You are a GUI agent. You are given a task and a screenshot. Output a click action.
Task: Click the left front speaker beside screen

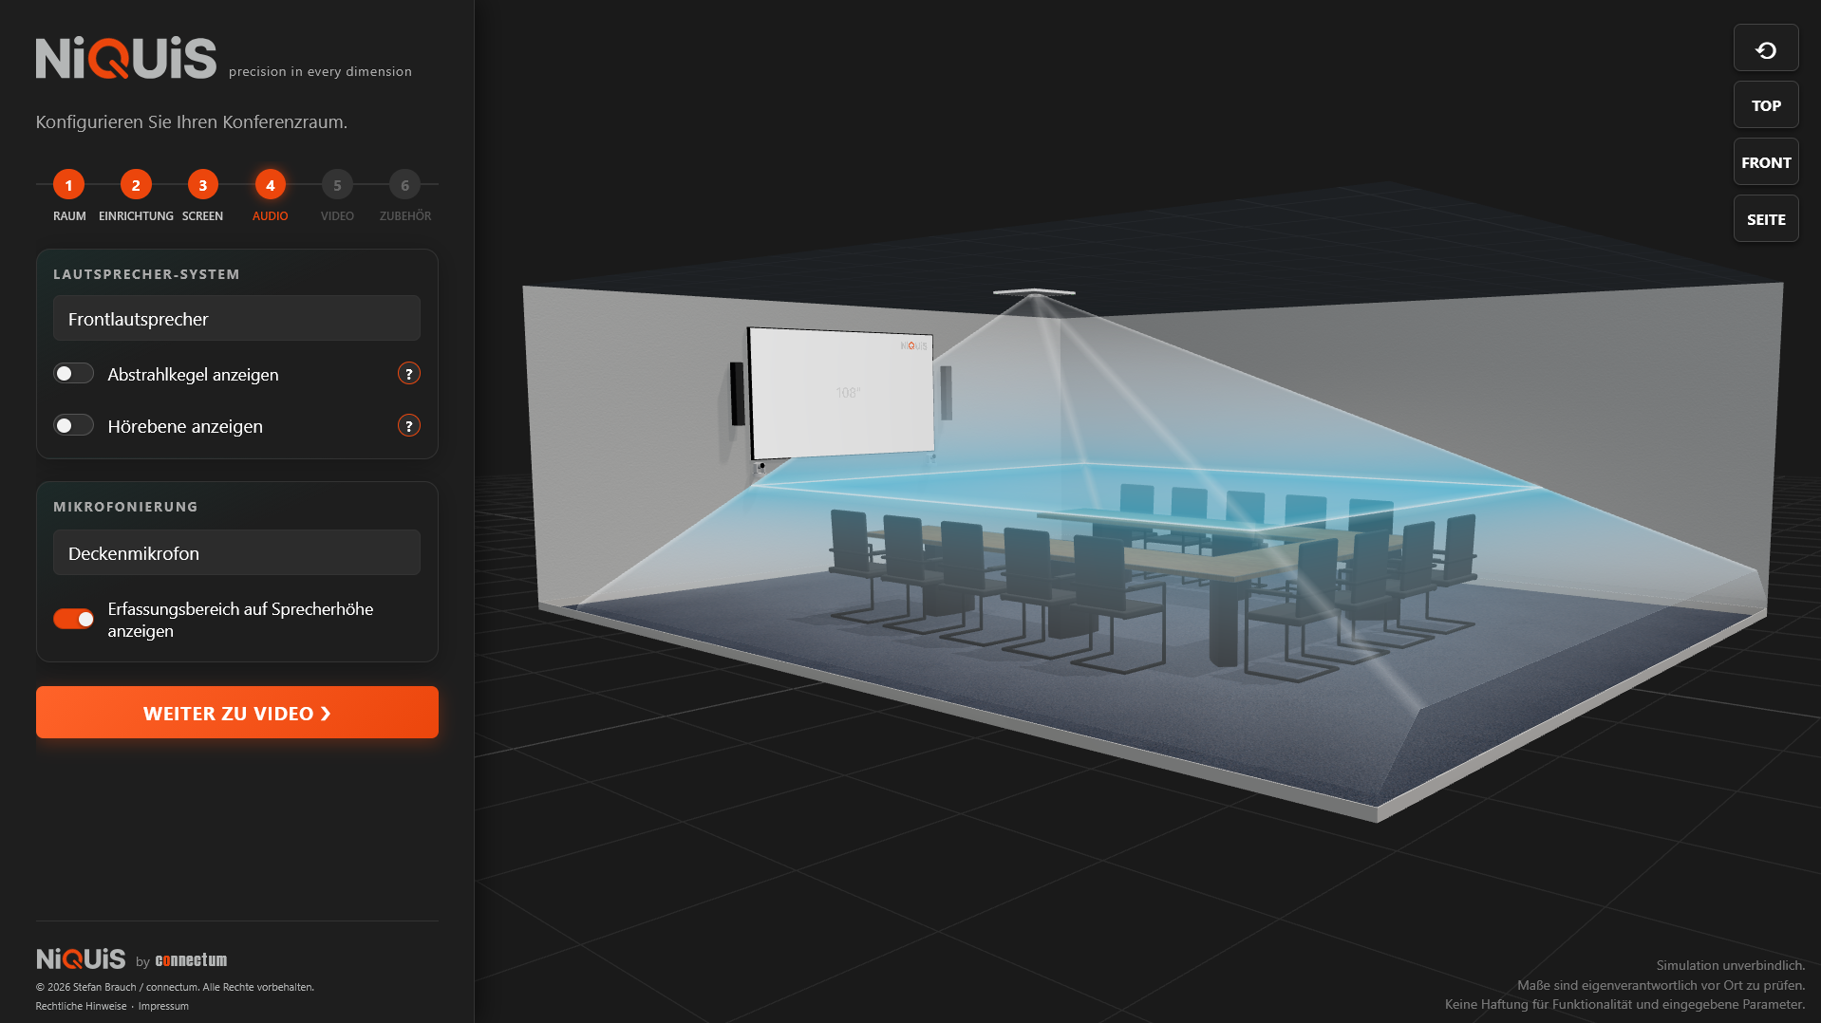click(x=737, y=393)
